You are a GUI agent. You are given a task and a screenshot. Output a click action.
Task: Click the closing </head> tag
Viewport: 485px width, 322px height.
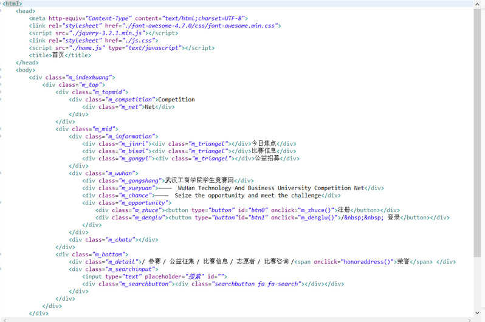click(x=27, y=63)
